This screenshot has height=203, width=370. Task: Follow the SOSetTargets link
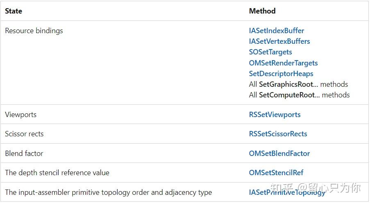[x=270, y=52]
